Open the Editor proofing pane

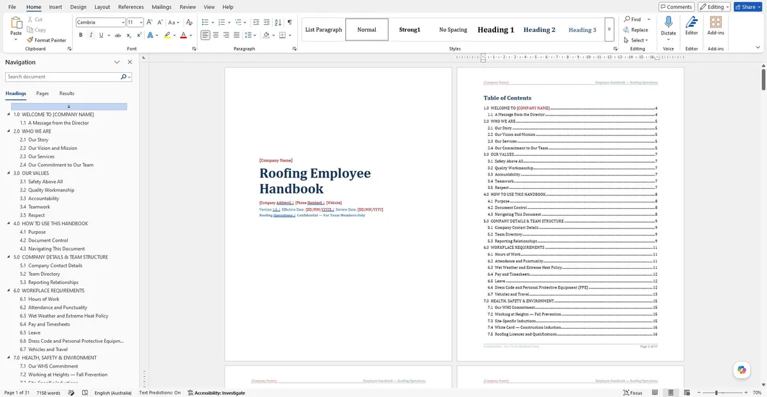[692, 26]
